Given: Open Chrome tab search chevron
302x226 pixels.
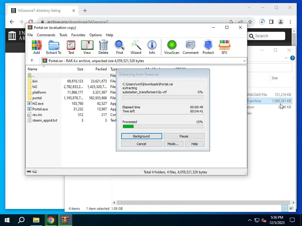Looking at the screenshot, I should (249, 7).
